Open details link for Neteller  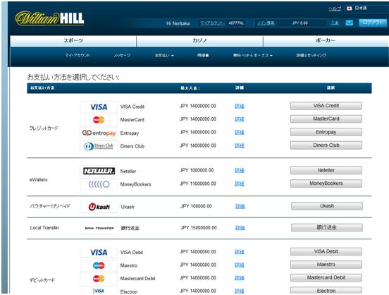point(240,171)
